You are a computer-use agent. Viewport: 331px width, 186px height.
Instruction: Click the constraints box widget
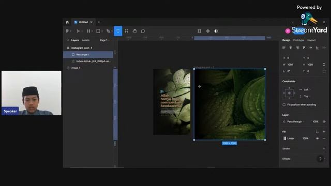pos(289,93)
